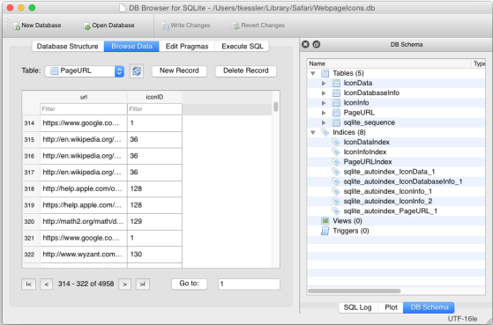Expand the IconDatabaseInfo table node

click(324, 93)
